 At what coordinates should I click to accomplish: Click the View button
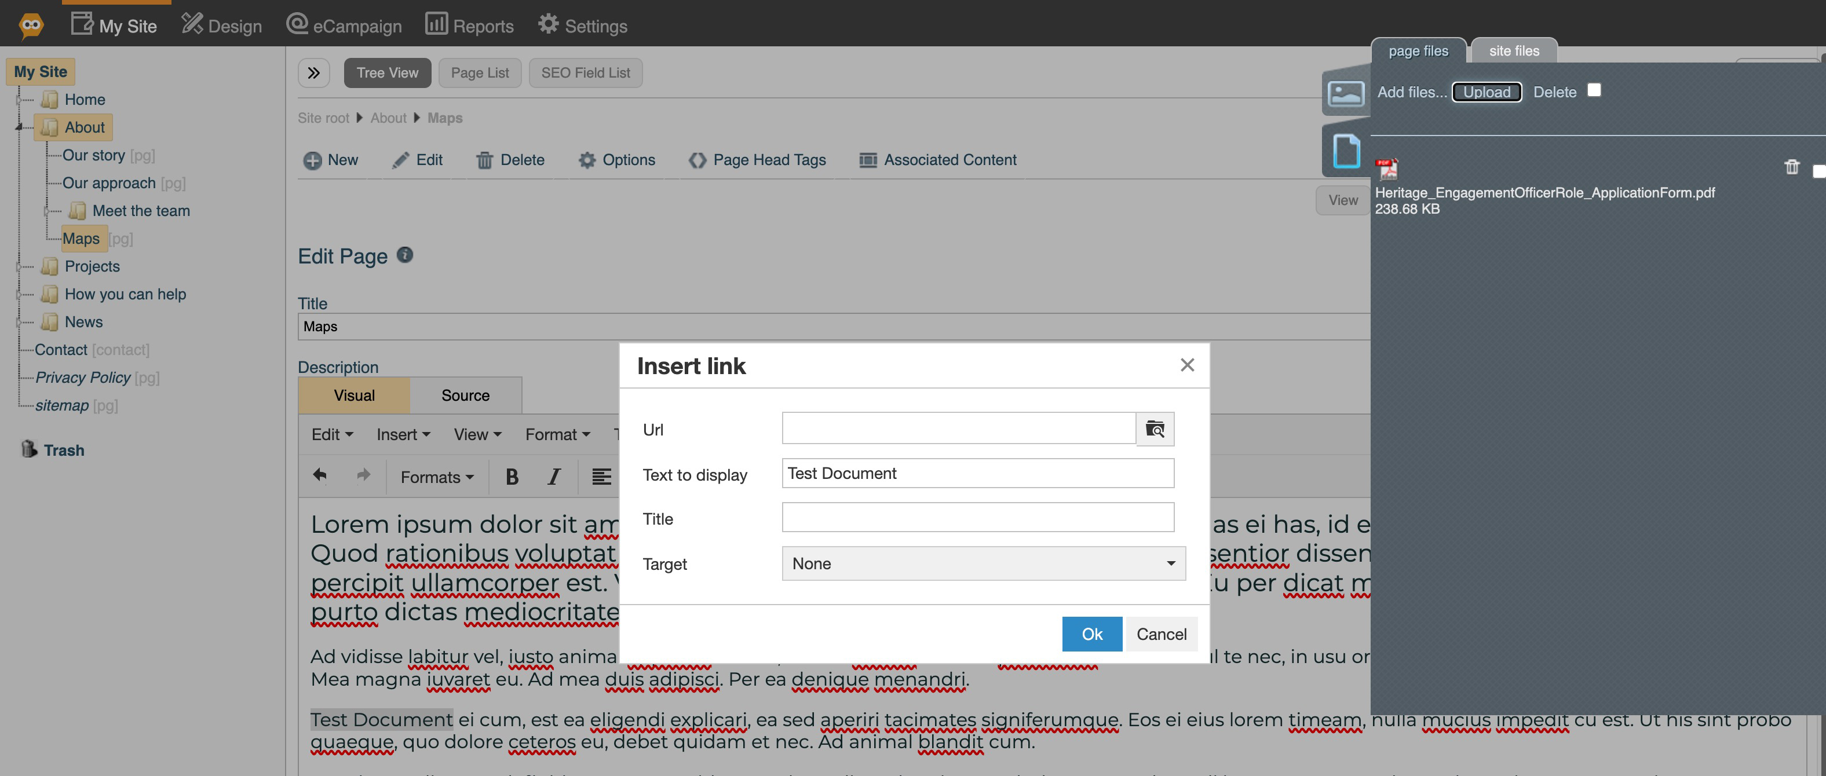(x=1343, y=200)
